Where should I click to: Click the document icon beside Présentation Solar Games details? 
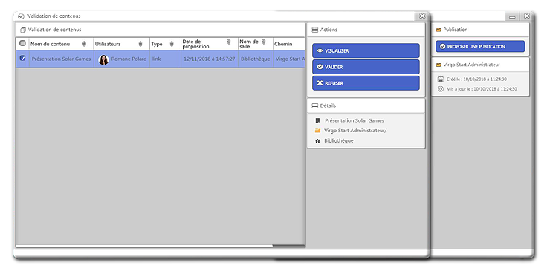pyautogui.click(x=318, y=120)
